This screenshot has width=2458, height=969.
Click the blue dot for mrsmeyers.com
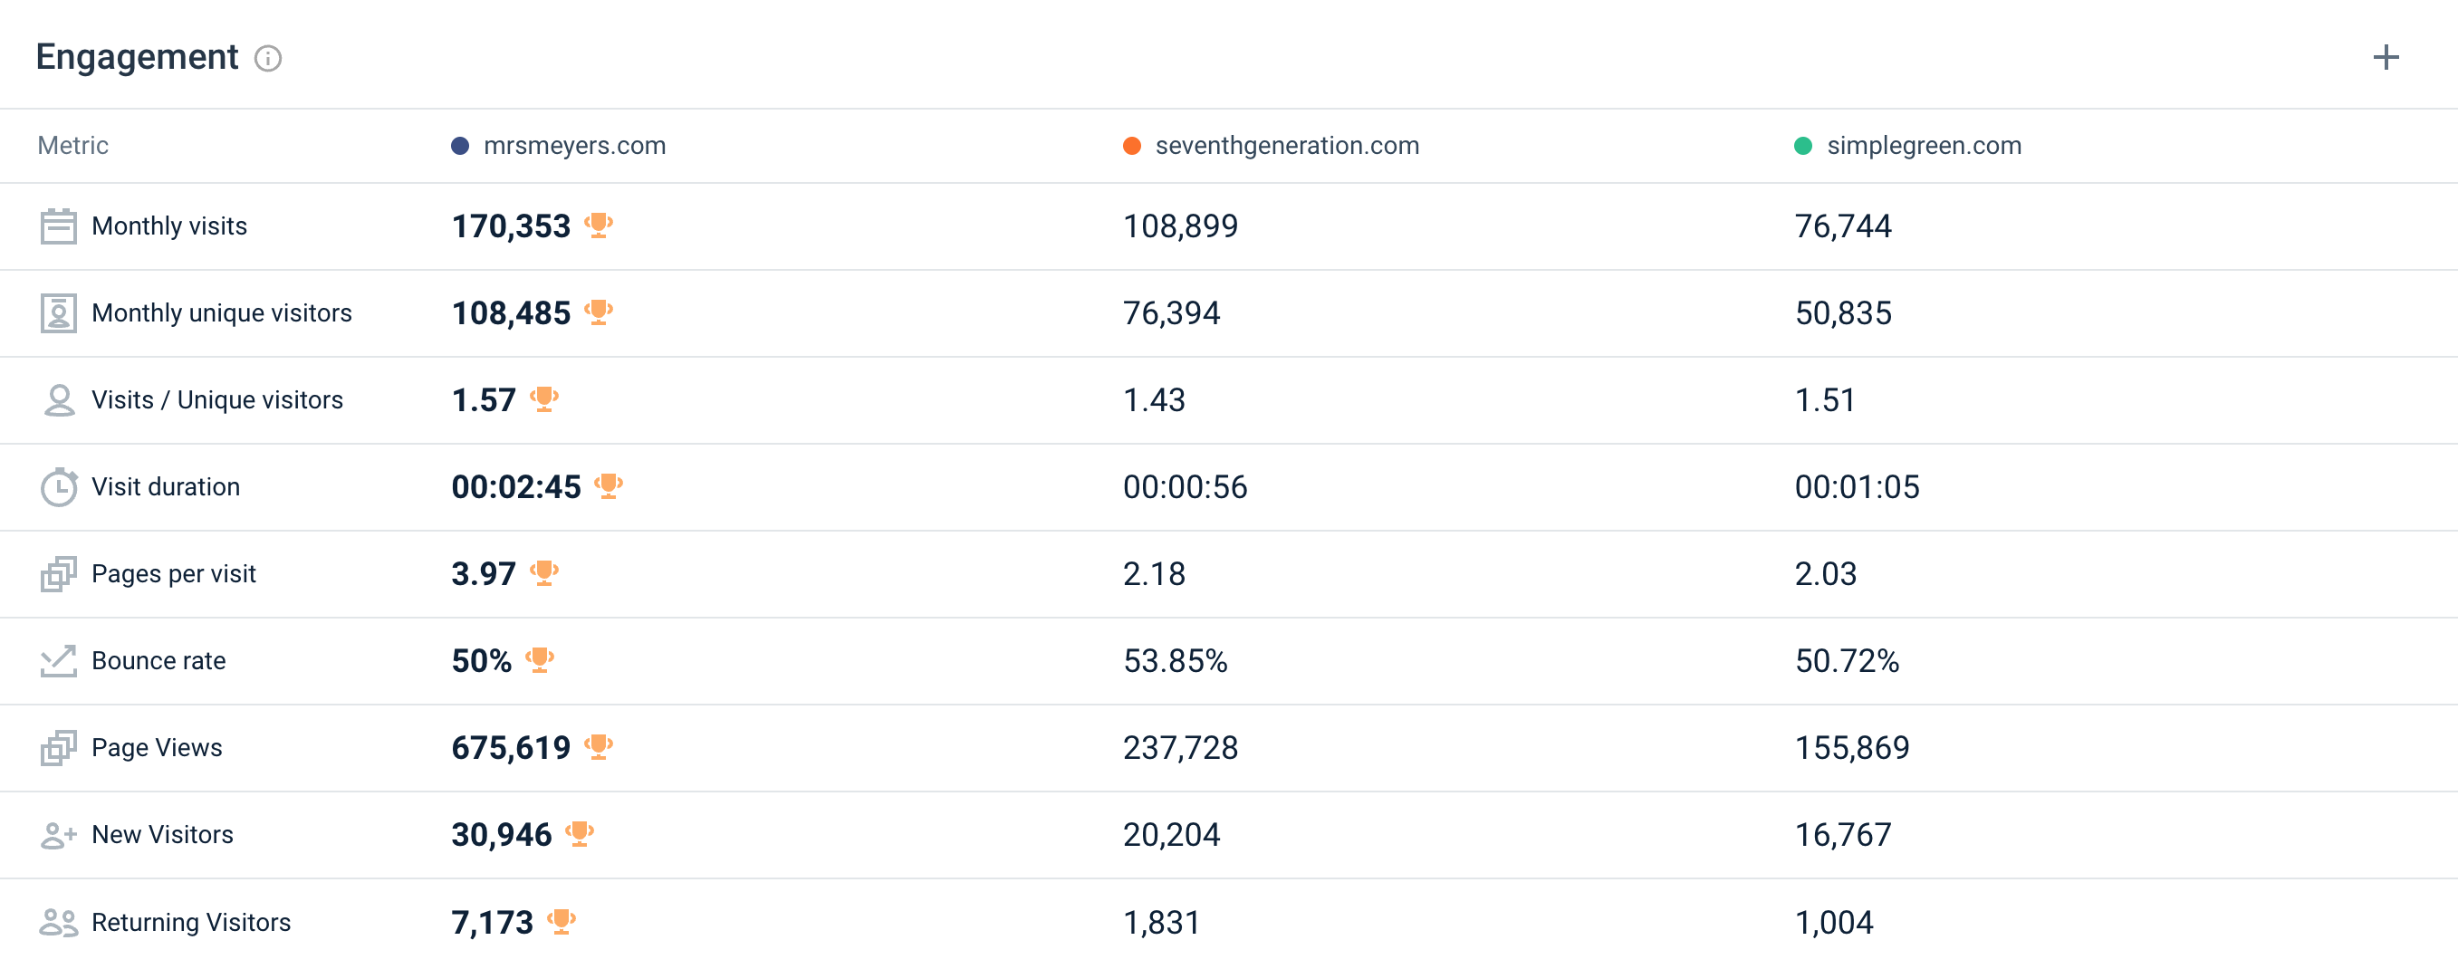click(x=460, y=146)
